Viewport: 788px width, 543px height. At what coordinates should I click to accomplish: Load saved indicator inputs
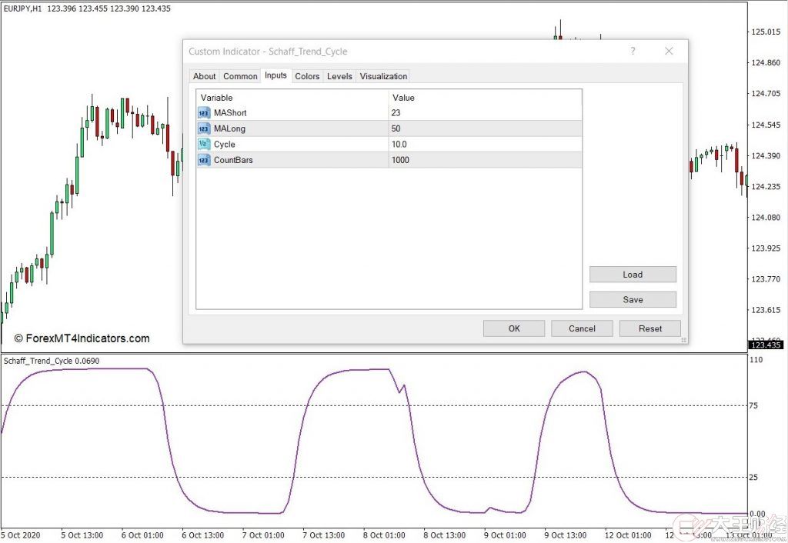point(633,275)
